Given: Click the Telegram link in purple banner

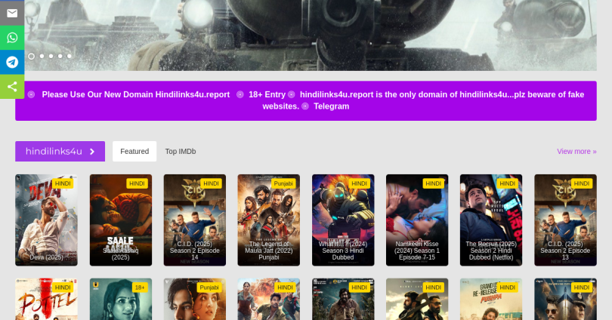Looking at the screenshot, I should [x=331, y=106].
